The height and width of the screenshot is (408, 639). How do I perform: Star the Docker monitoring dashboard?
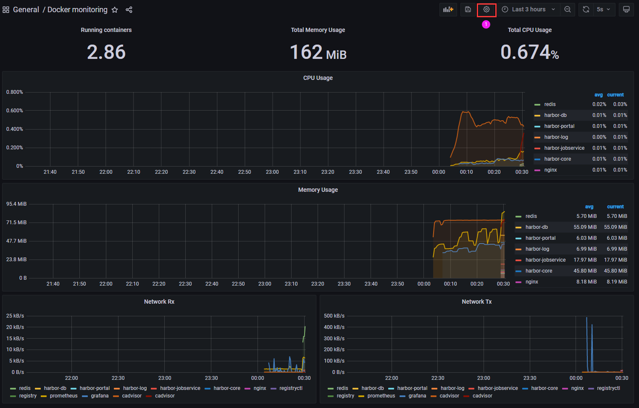click(115, 10)
